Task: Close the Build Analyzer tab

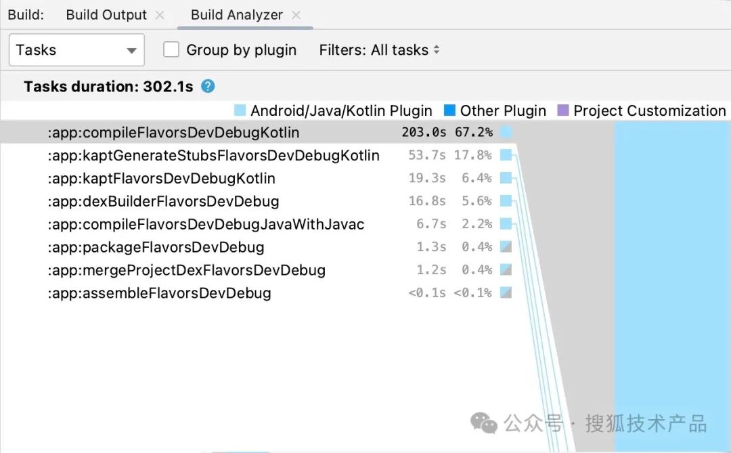Action: tap(296, 15)
